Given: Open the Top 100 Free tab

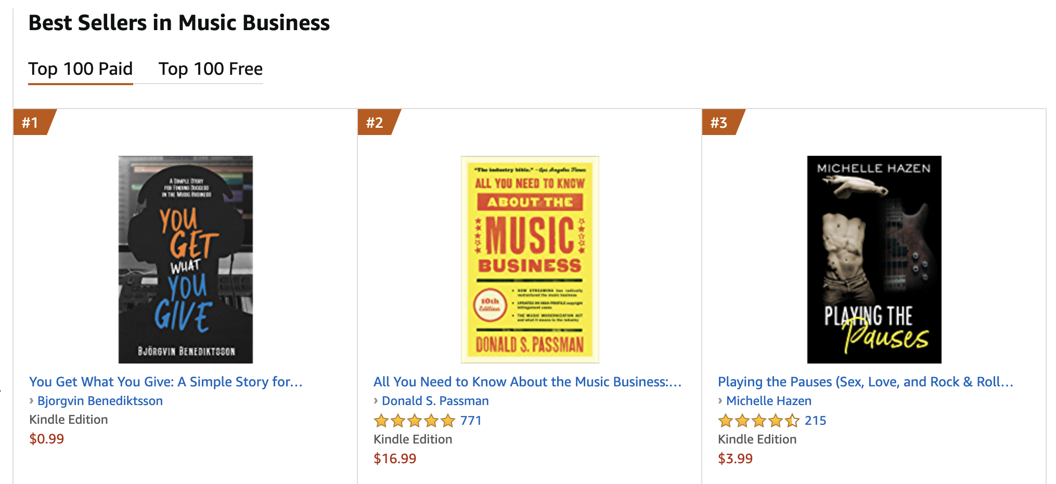Looking at the screenshot, I should click(x=211, y=69).
